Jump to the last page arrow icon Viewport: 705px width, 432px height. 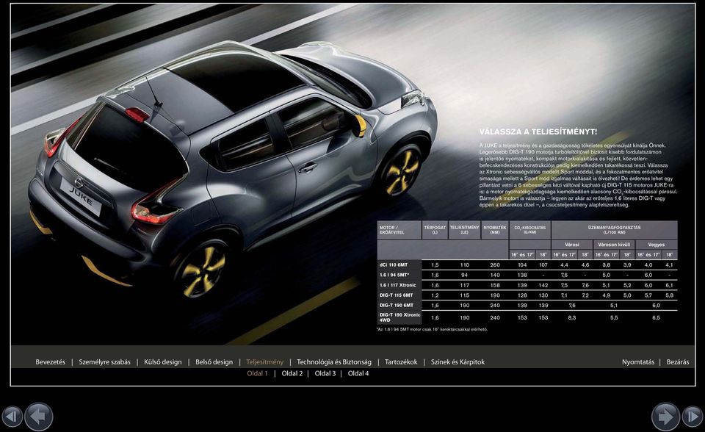tap(693, 417)
